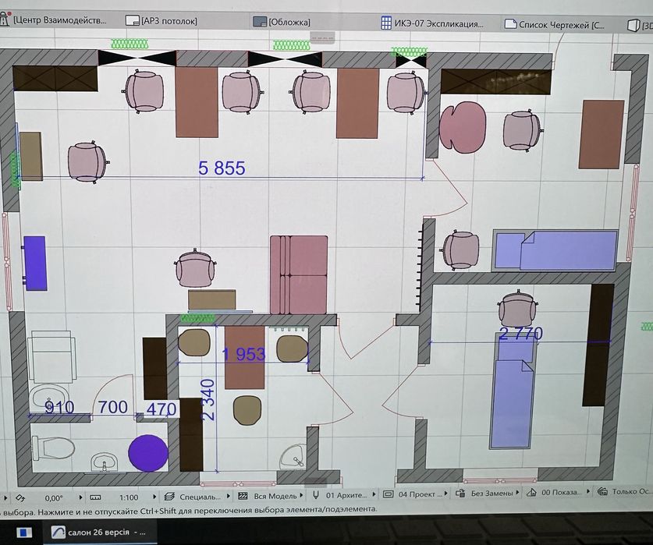Activate the салон 26 версія taskbar item
Image resolution: width=653 pixels, height=545 pixels.
(x=98, y=532)
